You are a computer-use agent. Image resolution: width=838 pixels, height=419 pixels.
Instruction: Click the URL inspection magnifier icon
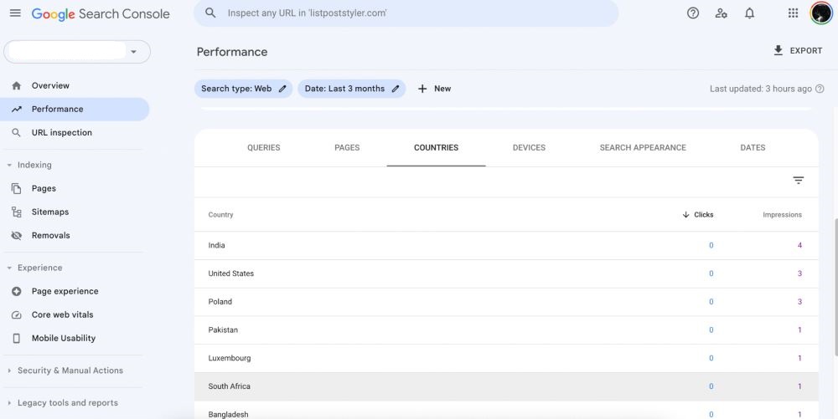[17, 132]
